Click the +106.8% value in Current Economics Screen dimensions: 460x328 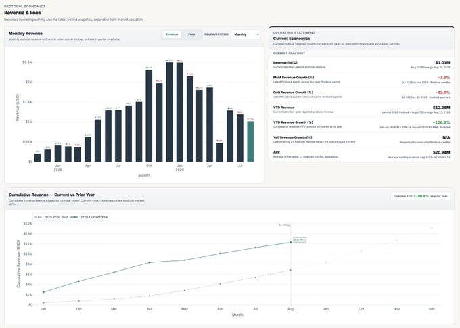pos(441,122)
